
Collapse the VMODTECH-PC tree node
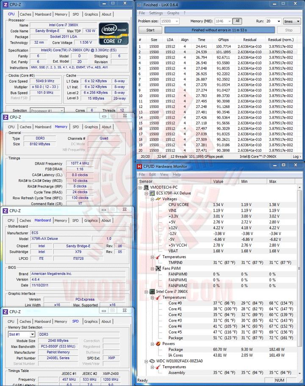click(x=140, y=187)
